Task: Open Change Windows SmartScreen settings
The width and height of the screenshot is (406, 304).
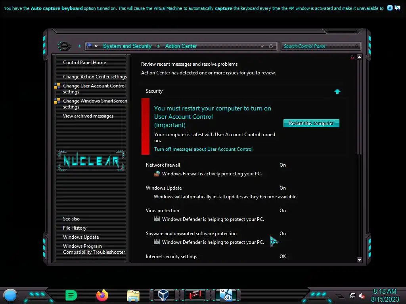Action: click(x=95, y=104)
